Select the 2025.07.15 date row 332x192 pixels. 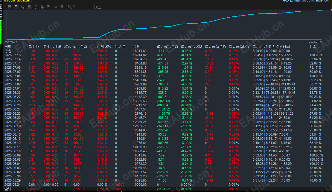click(x=13, y=55)
